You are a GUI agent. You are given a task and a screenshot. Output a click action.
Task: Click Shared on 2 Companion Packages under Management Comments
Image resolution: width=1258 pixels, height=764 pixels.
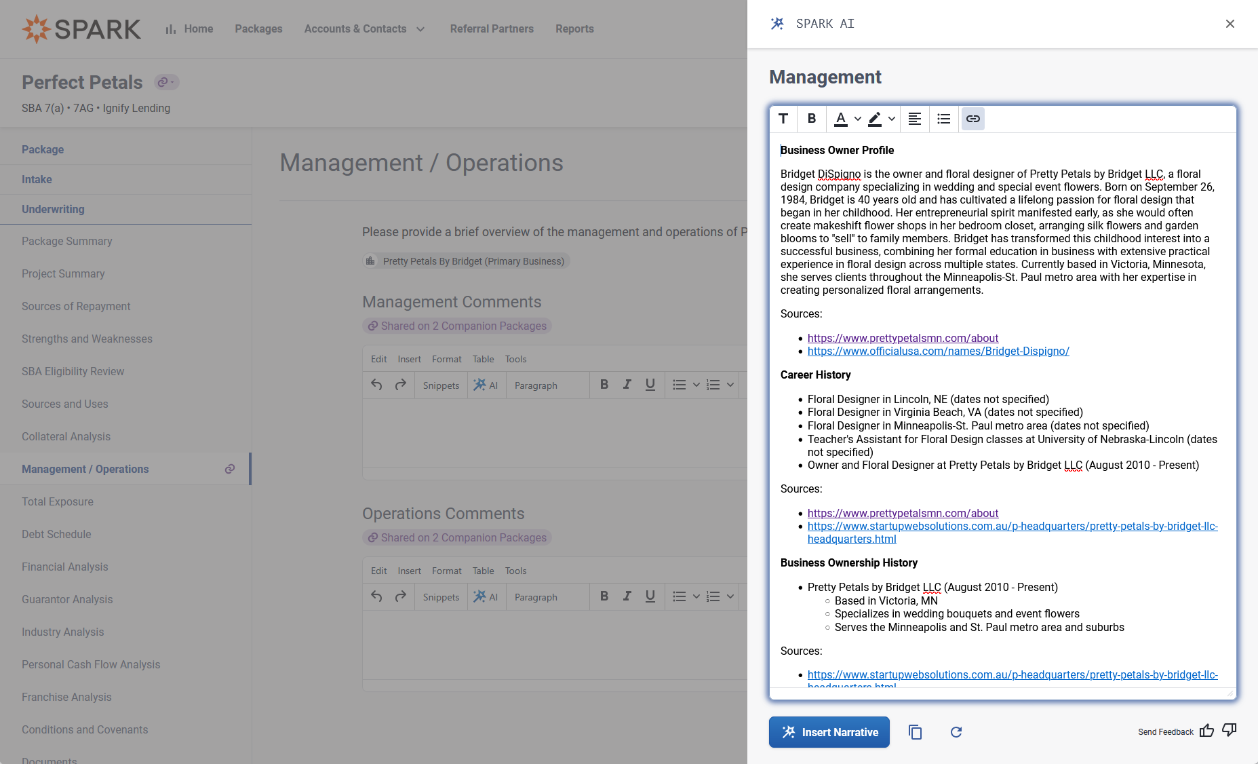(457, 326)
